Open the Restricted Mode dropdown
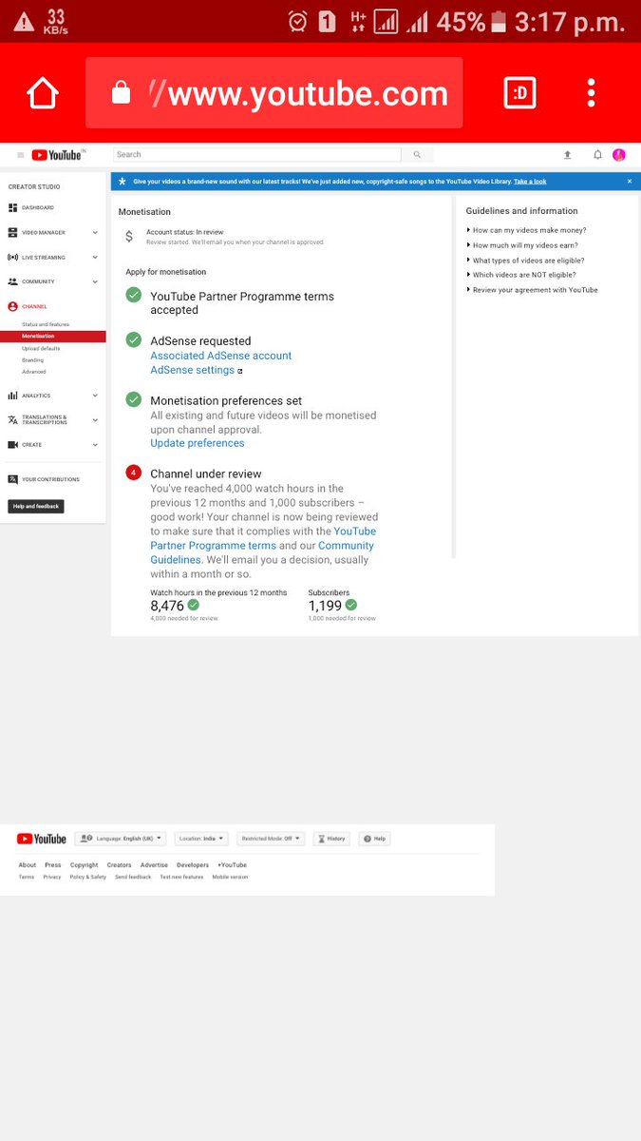 271,839
